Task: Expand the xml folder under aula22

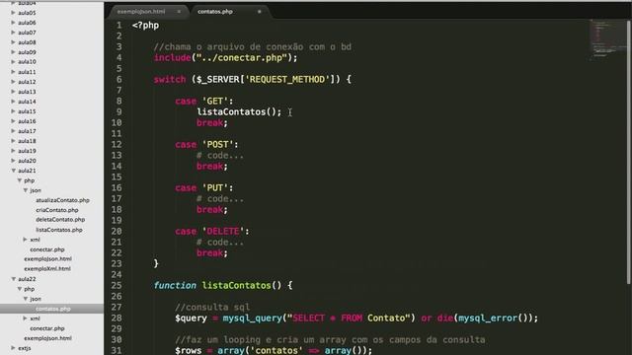Action: (x=25, y=319)
